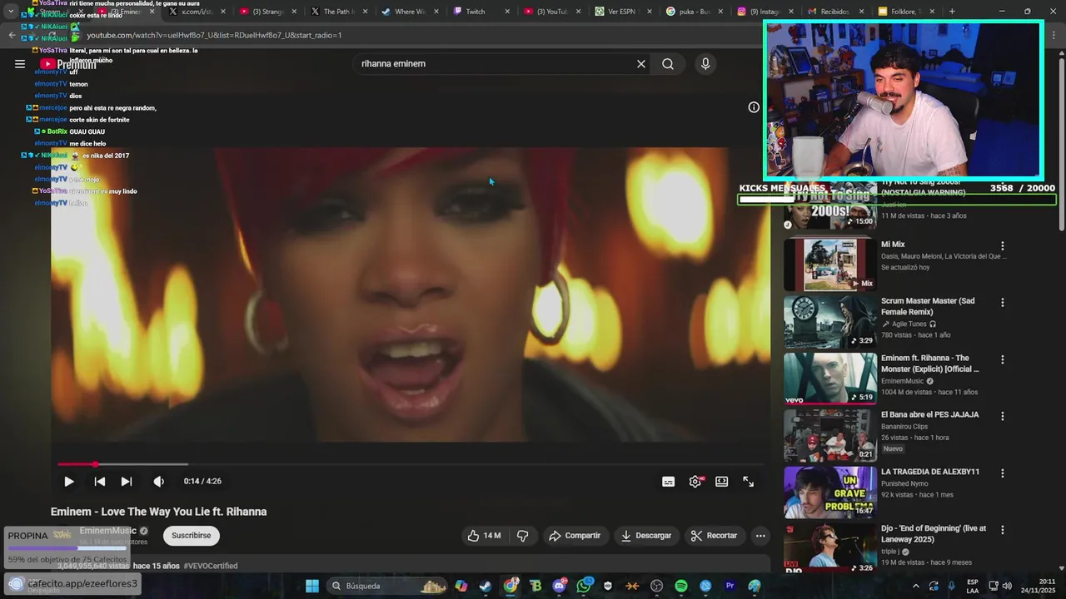Viewport: 1066px width, 599px height.
Task: Open 'LA TRAGEDIA DE ALEXBY11' video thumbnail
Action: click(830, 492)
